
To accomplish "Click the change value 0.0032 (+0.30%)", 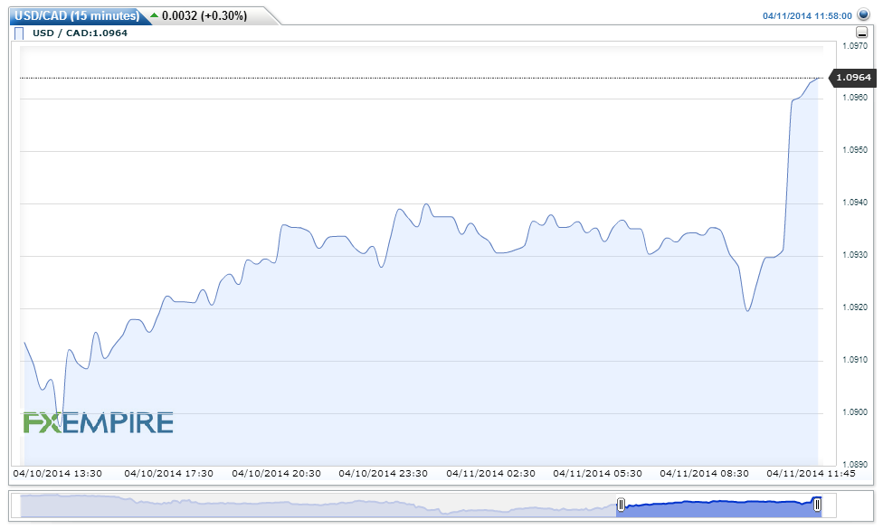I will click(204, 15).
